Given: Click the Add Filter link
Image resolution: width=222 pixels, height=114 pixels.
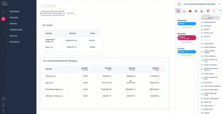Looking at the screenshot, I should click(70, 13).
